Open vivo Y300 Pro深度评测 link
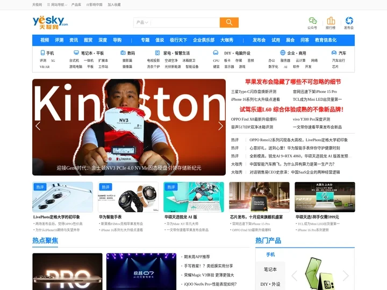The image size is (387, 290). pos(311,119)
